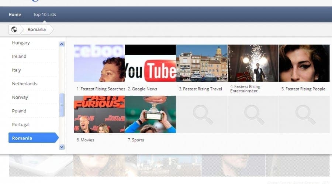Select the Romania breadcrumb

click(x=37, y=29)
